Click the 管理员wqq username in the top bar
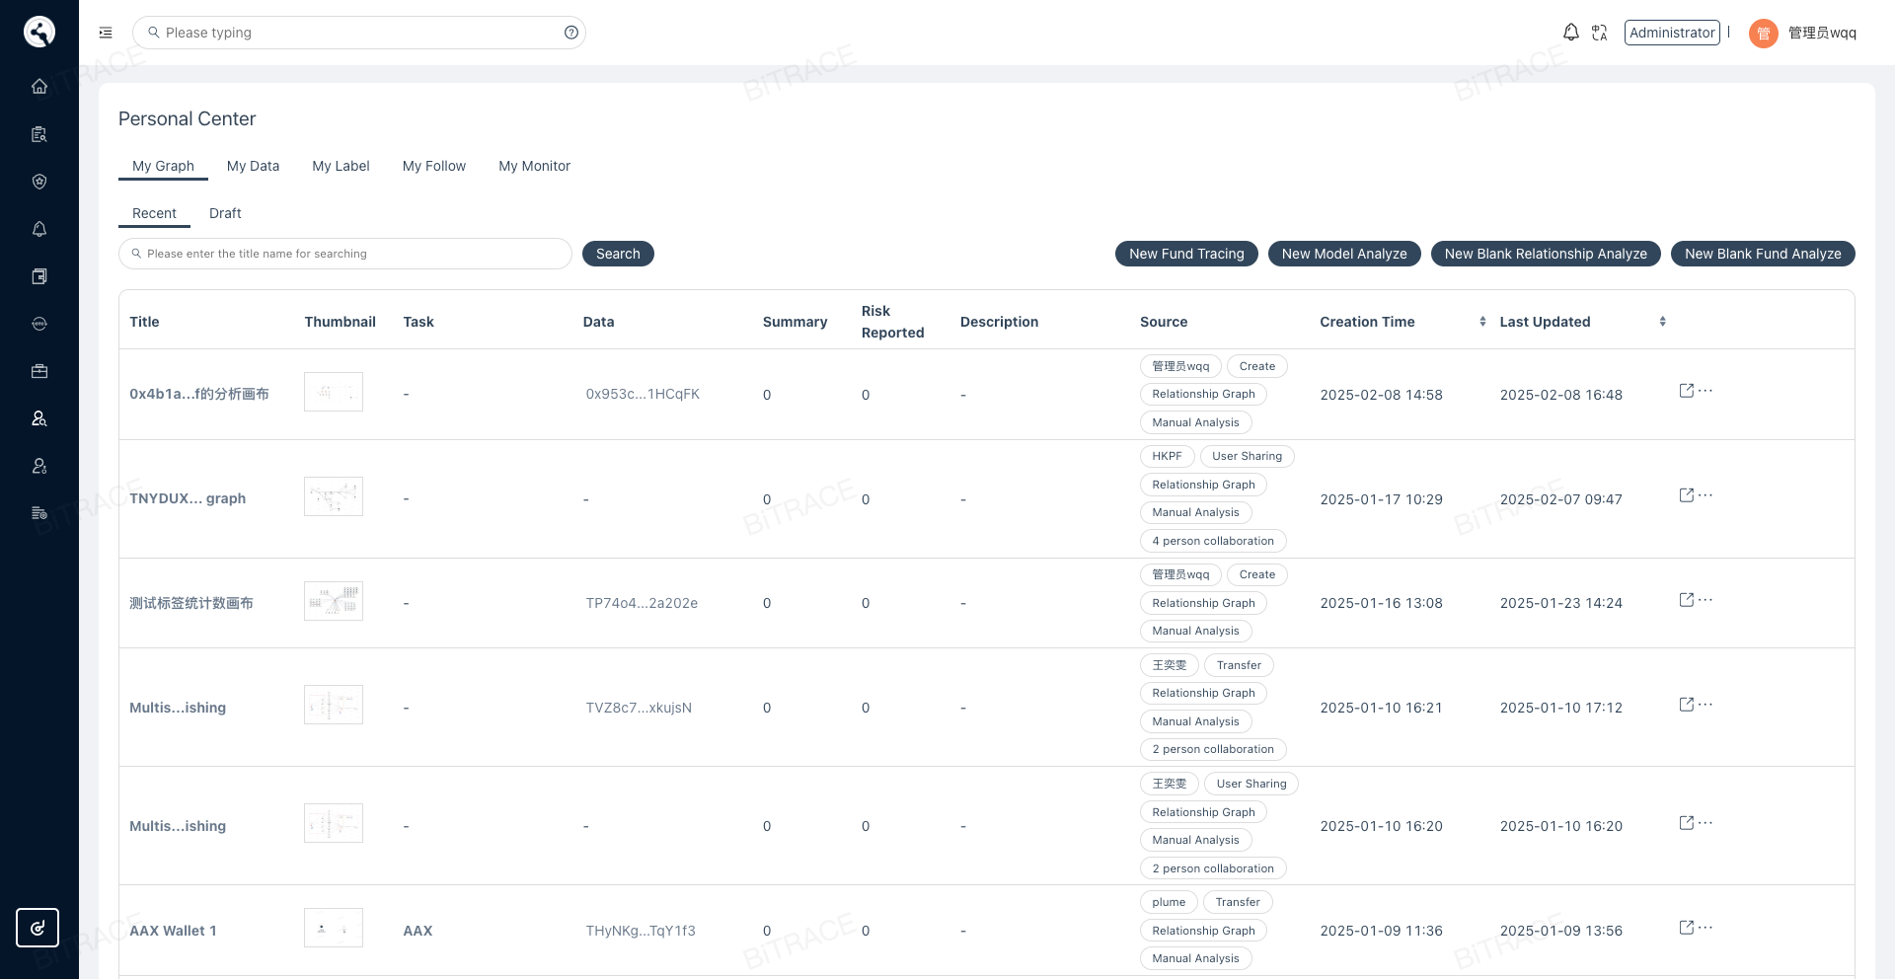Image resolution: width=1895 pixels, height=979 pixels. coord(1822,33)
